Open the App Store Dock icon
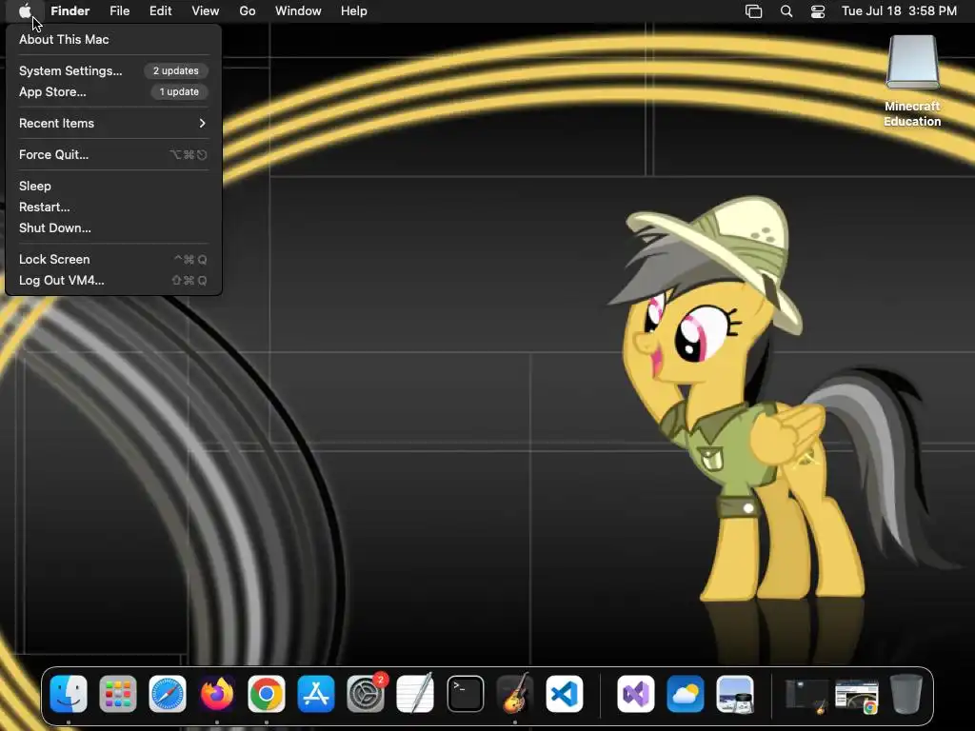975x731 pixels. (316, 694)
